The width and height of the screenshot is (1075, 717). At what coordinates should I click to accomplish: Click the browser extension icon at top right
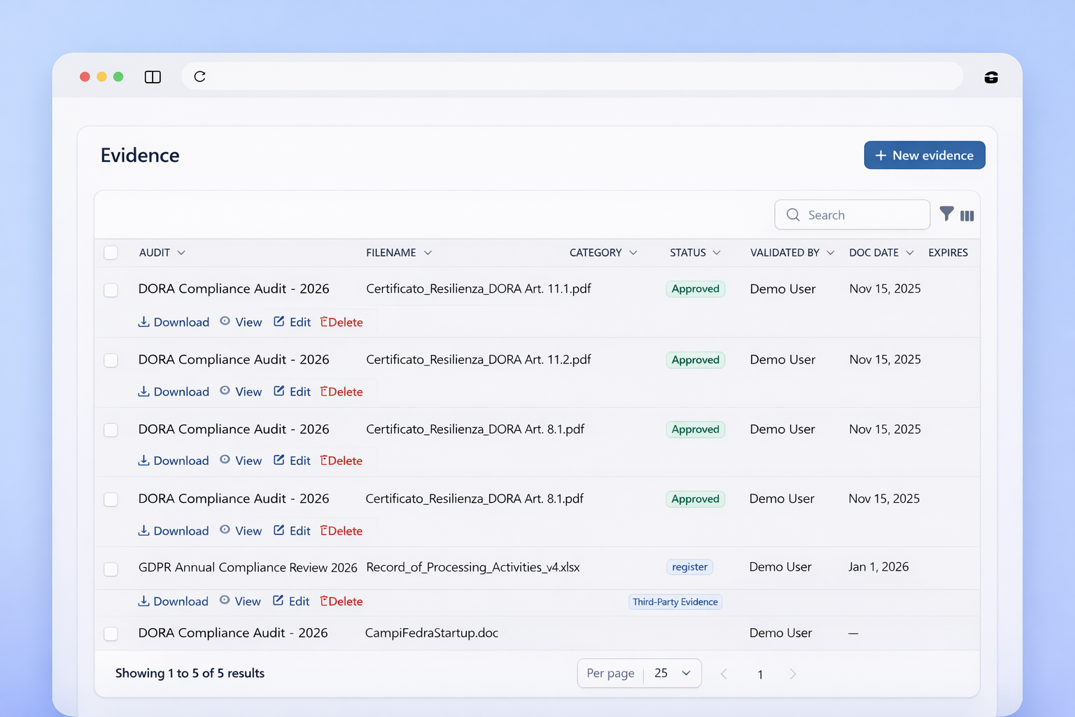(x=991, y=77)
